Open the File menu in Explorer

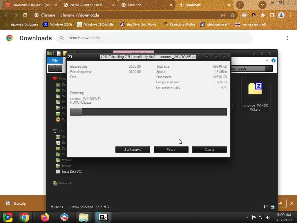[55, 60]
